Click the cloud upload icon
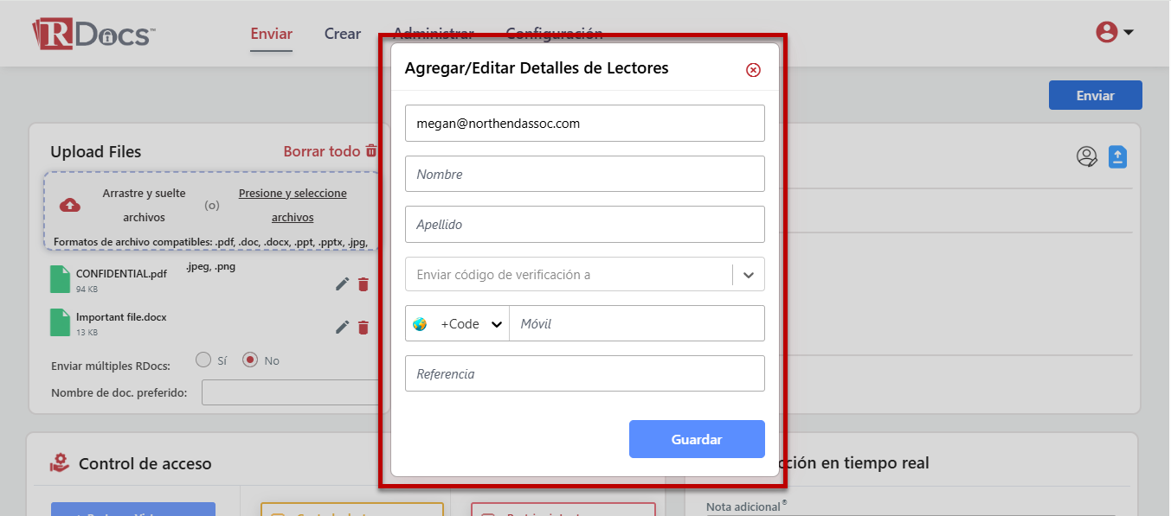 70,205
